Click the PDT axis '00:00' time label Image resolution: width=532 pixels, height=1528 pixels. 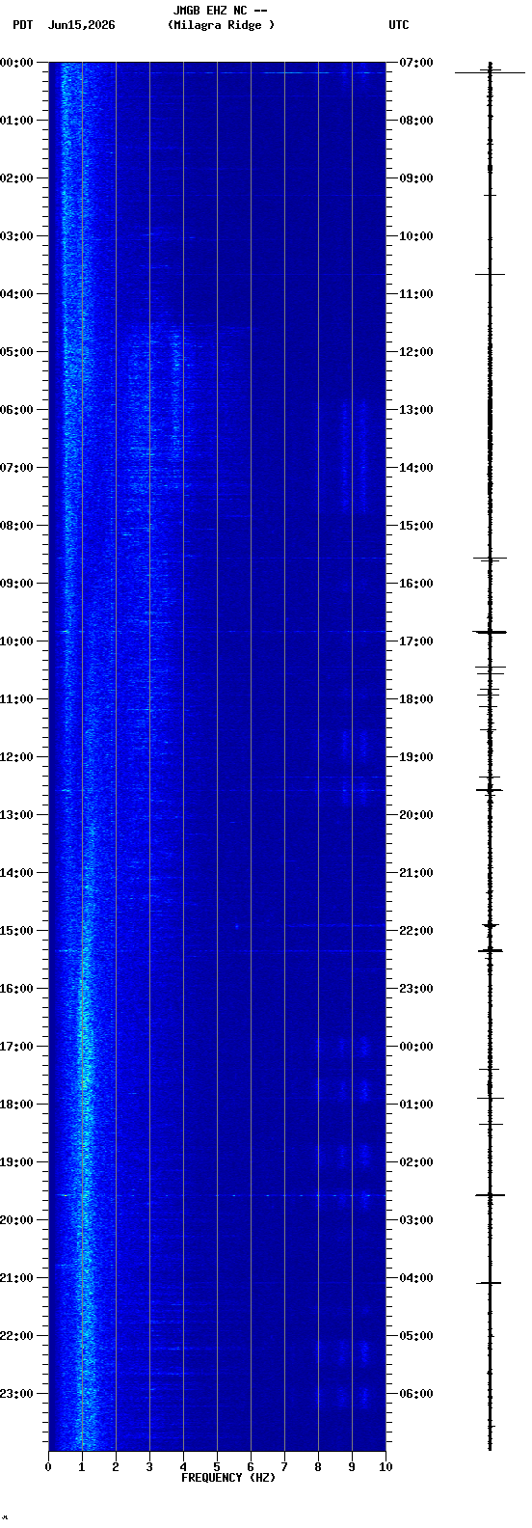pos(16,63)
